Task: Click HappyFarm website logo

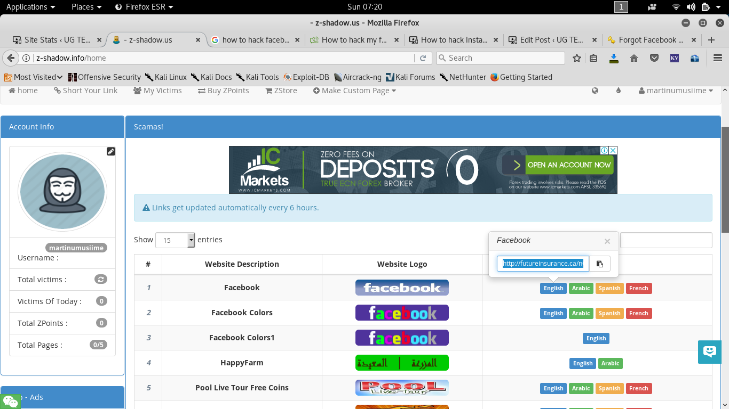Action: tap(402, 363)
